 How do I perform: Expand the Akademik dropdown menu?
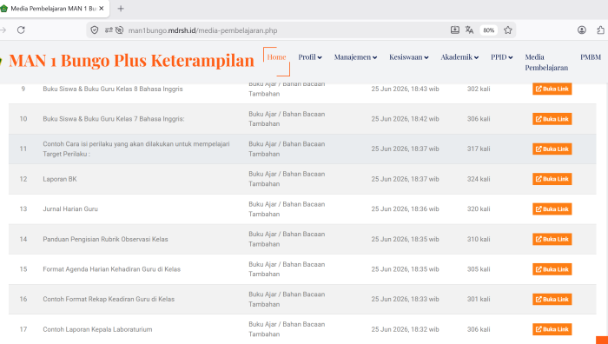pyautogui.click(x=459, y=57)
